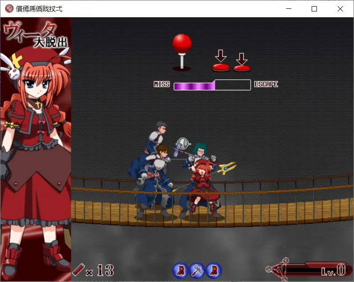354x282 pixels.
Task: Hit the red button farthest from the joystick
Action: tap(241, 68)
